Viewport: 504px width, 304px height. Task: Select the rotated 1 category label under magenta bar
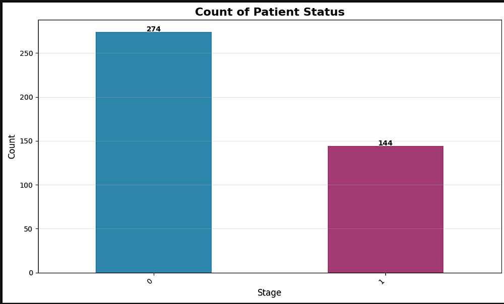pyautogui.click(x=382, y=281)
